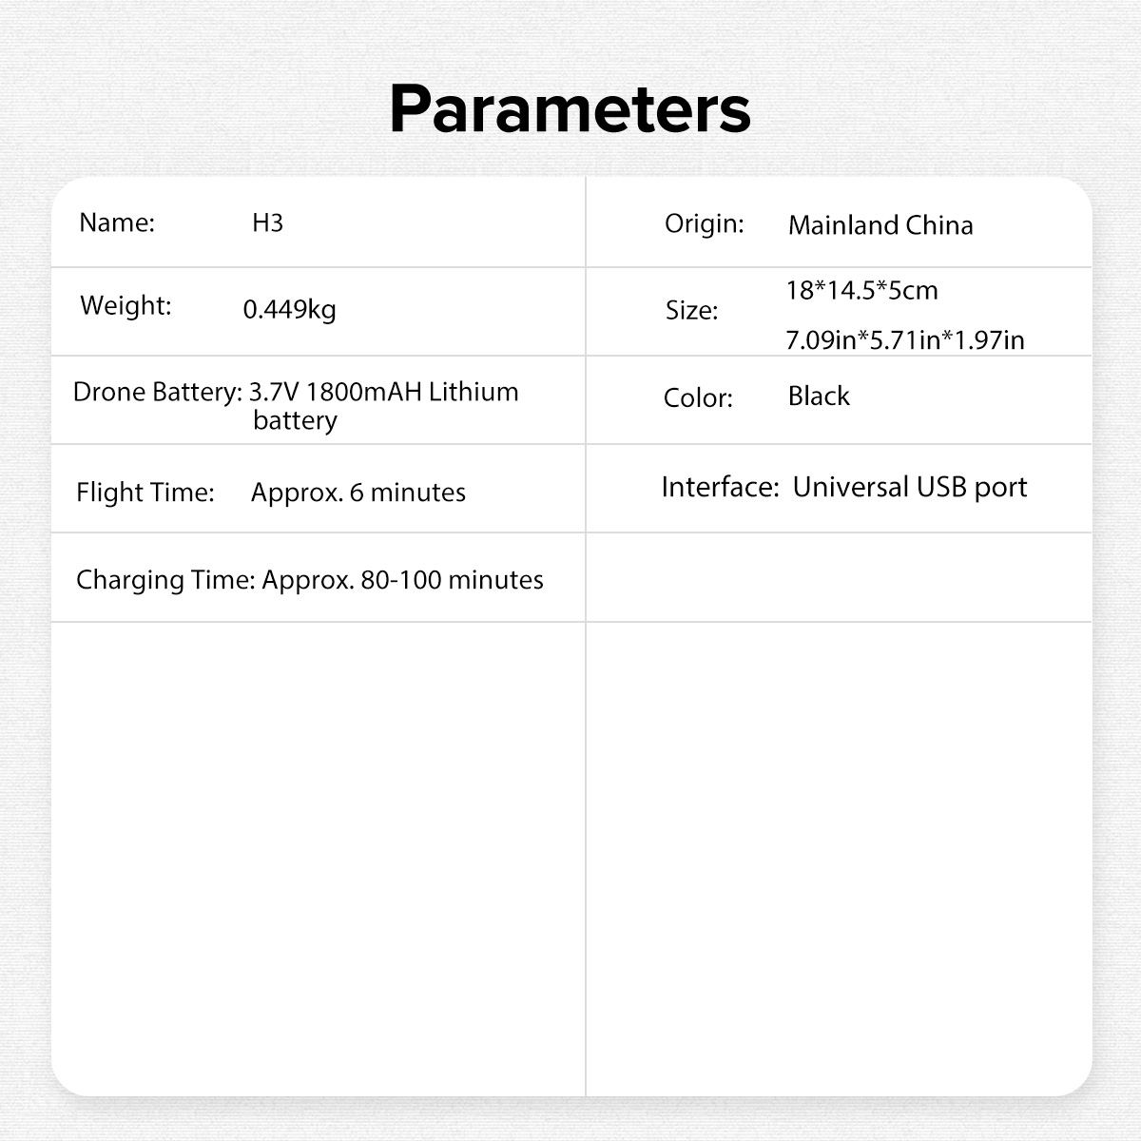This screenshot has width=1141, height=1141.
Task: Click the Charging Time label
Action: [x=164, y=580]
